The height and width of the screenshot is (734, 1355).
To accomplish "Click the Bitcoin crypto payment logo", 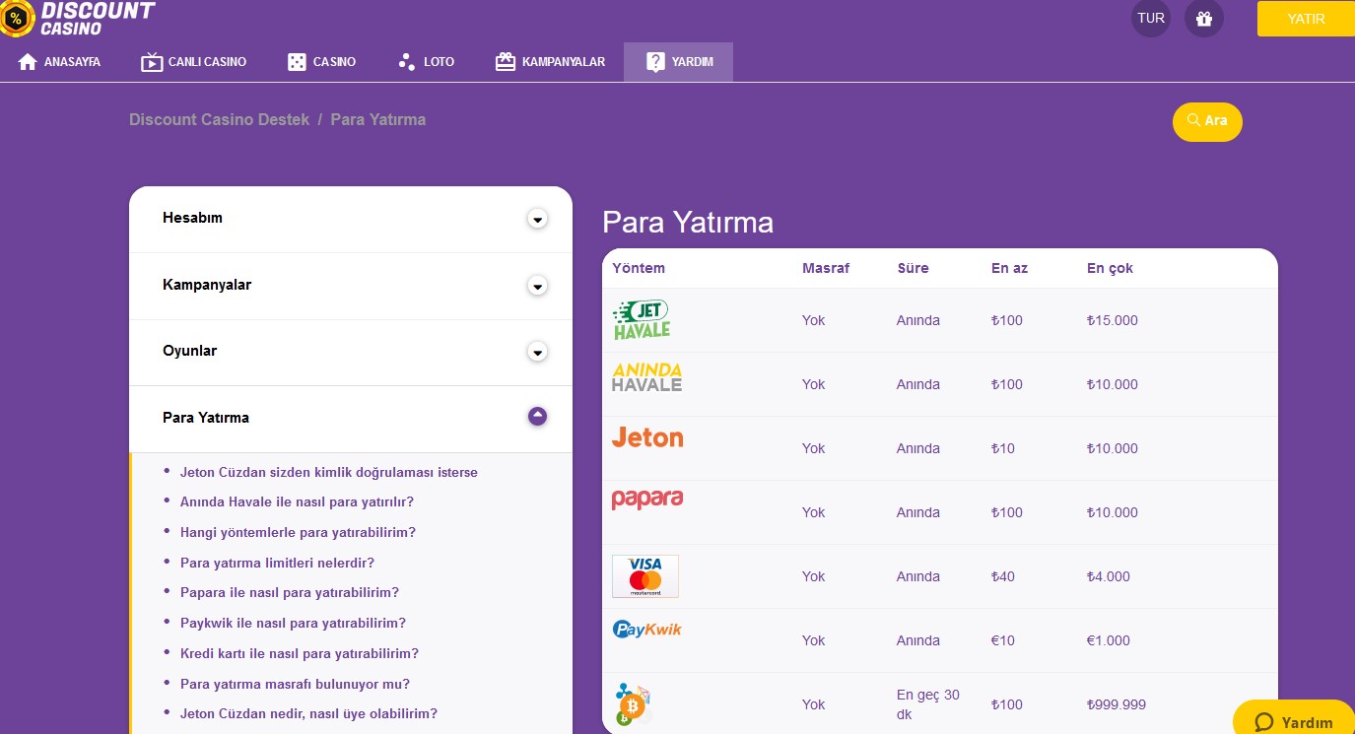I will click(632, 704).
